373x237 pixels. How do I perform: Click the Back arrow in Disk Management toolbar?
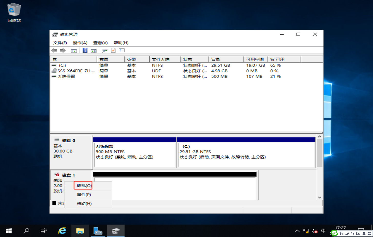click(54, 50)
